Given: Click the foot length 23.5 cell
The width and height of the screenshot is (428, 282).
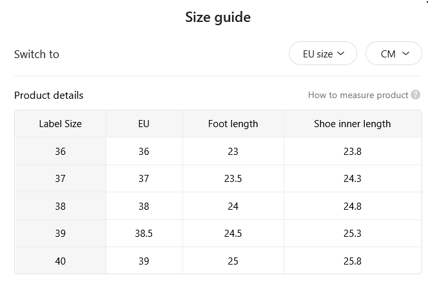Looking at the screenshot, I should click(x=233, y=179).
